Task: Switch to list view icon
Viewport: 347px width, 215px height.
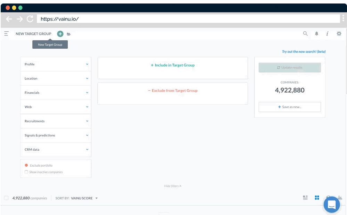Action: click(x=305, y=198)
